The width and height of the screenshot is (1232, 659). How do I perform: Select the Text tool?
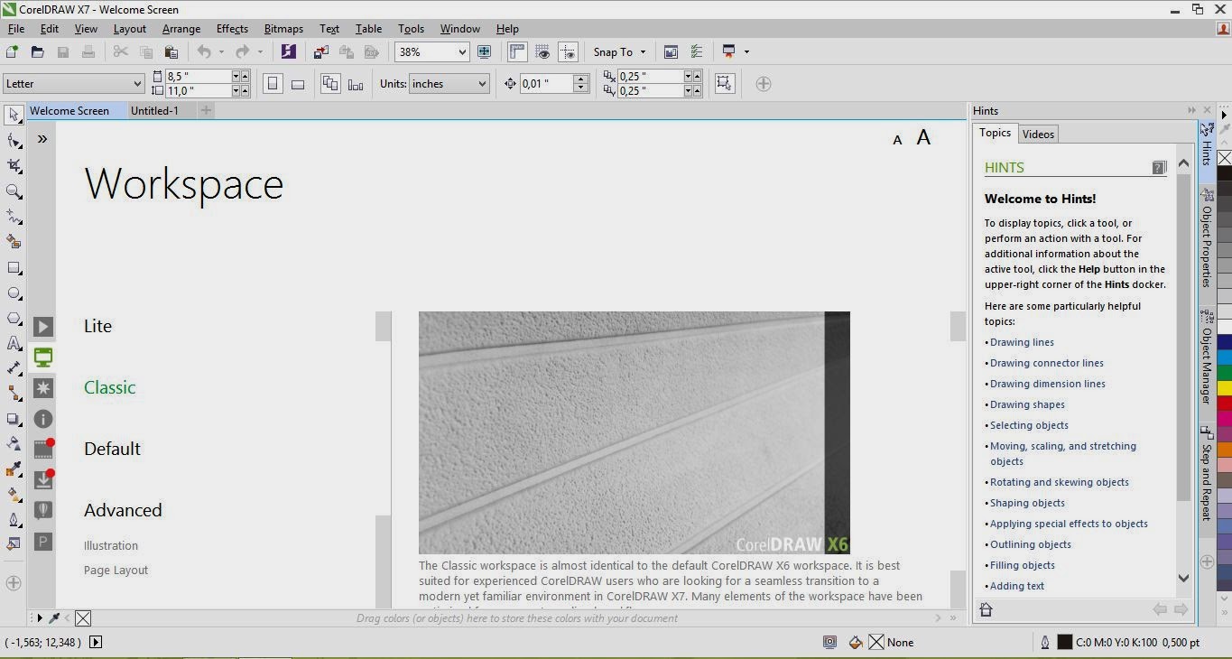coord(14,343)
